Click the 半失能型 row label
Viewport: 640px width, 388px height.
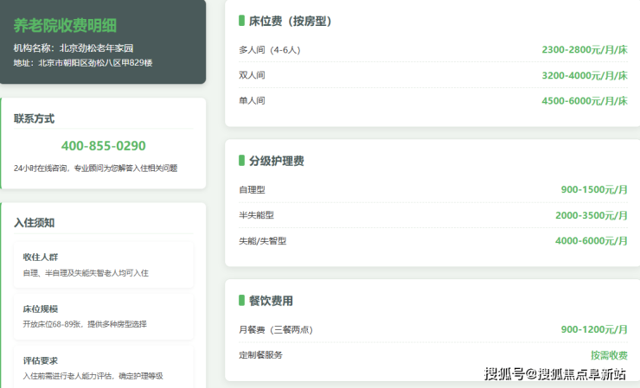tap(256, 215)
